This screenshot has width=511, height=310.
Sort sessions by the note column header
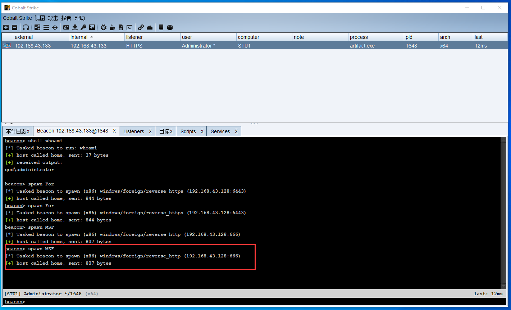[320, 37]
